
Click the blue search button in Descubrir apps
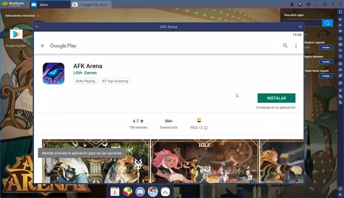[x=327, y=23]
